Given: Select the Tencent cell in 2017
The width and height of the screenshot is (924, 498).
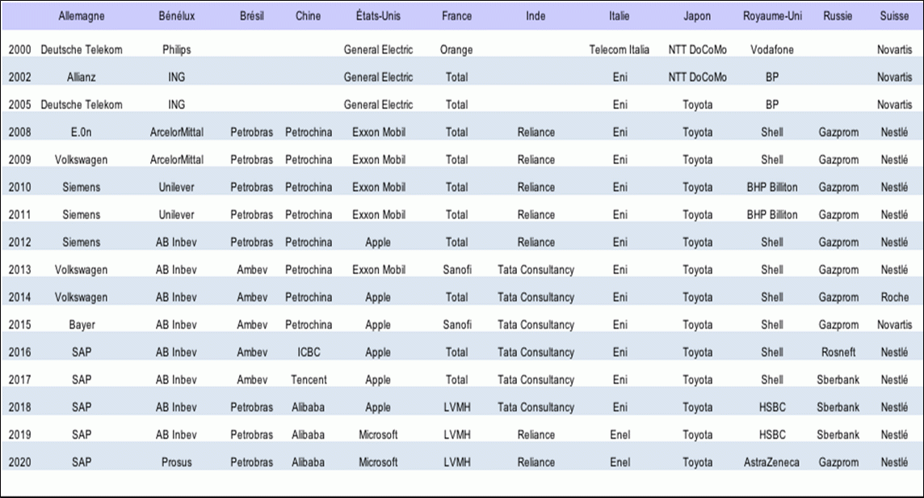Looking at the screenshot, I should (x=309, y=379).
